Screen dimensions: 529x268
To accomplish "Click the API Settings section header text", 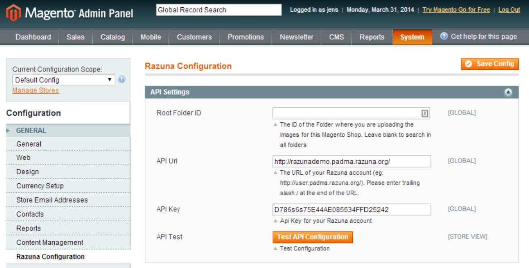I will pos(170,92).
